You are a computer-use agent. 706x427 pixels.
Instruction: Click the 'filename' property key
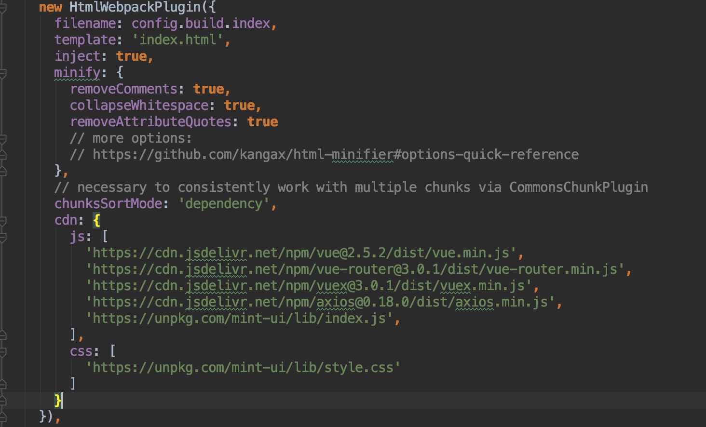click(85, 23)
